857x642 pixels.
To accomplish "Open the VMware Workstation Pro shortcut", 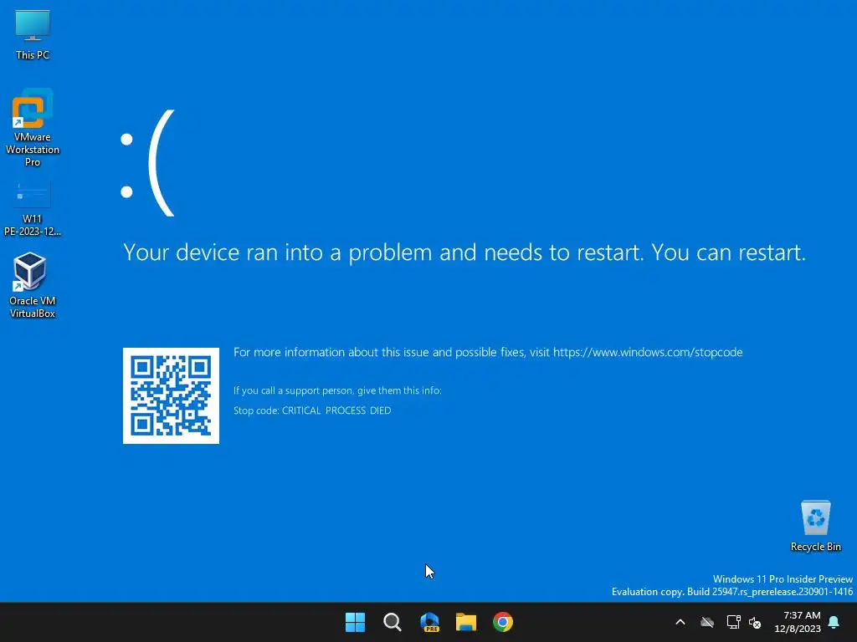I will click(x=33, y=127).
